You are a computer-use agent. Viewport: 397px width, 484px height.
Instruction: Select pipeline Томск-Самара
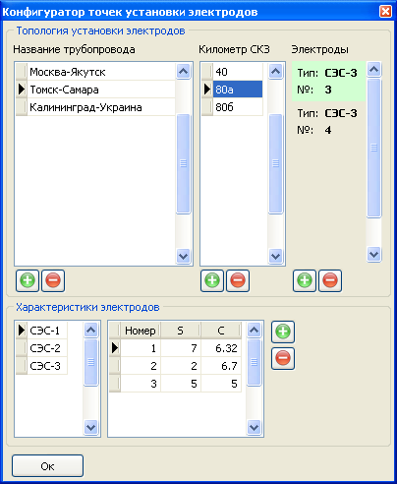pyautogui.click(x=101, y=90)
